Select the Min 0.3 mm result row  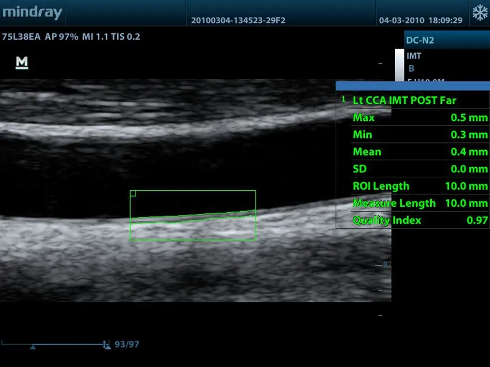pos(419,134)
